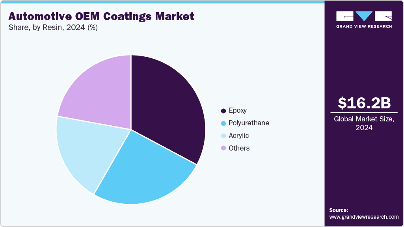
Task: Click the Automotive OEM Coatings Market title
Action: [x=101, y=16]
